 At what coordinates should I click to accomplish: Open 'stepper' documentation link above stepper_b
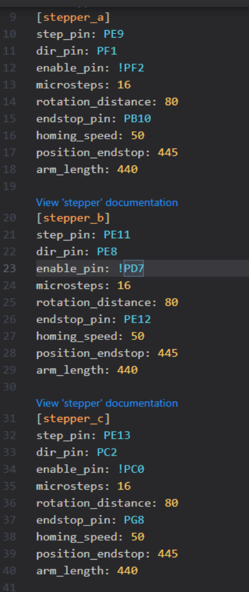pos(107,202)
